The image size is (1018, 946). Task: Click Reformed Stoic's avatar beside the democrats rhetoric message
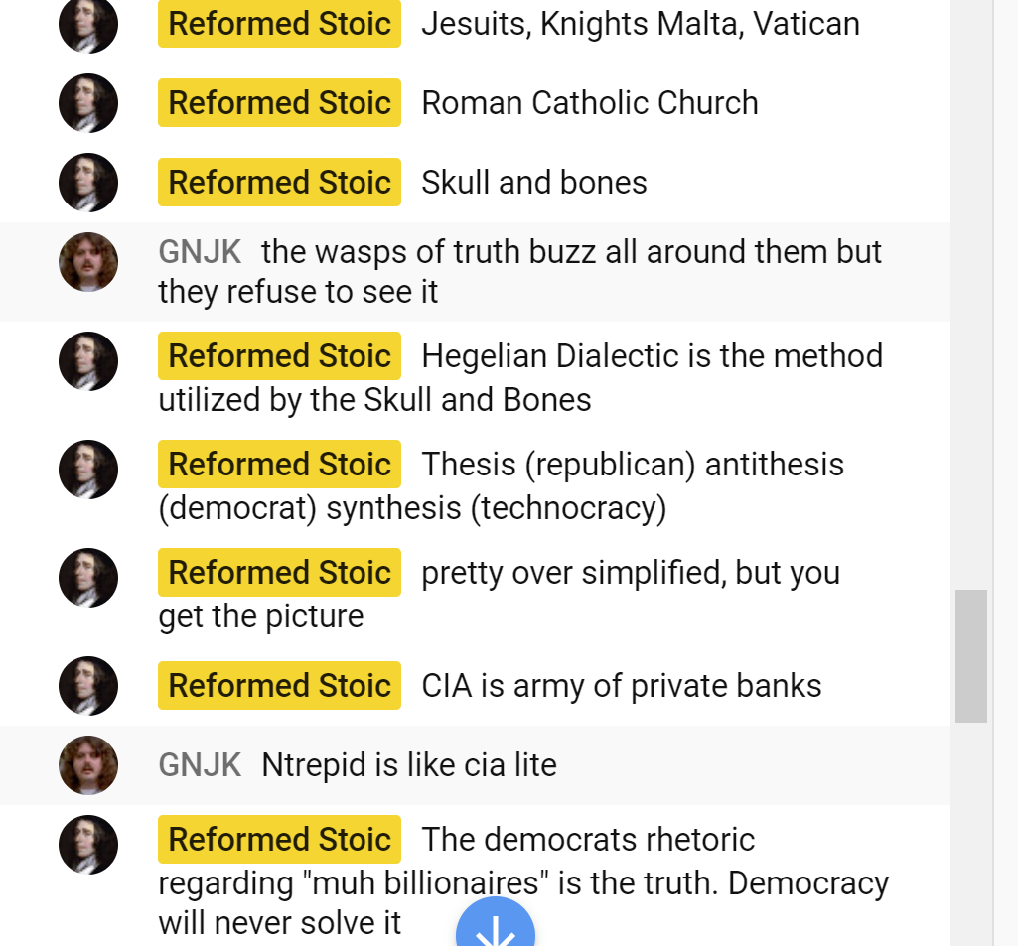(x=88, y=845)
